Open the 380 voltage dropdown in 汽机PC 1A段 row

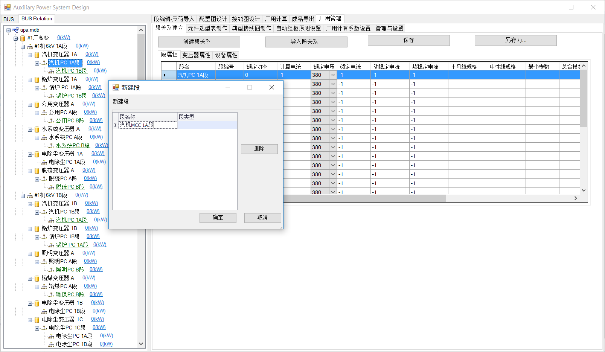point(333,75)
